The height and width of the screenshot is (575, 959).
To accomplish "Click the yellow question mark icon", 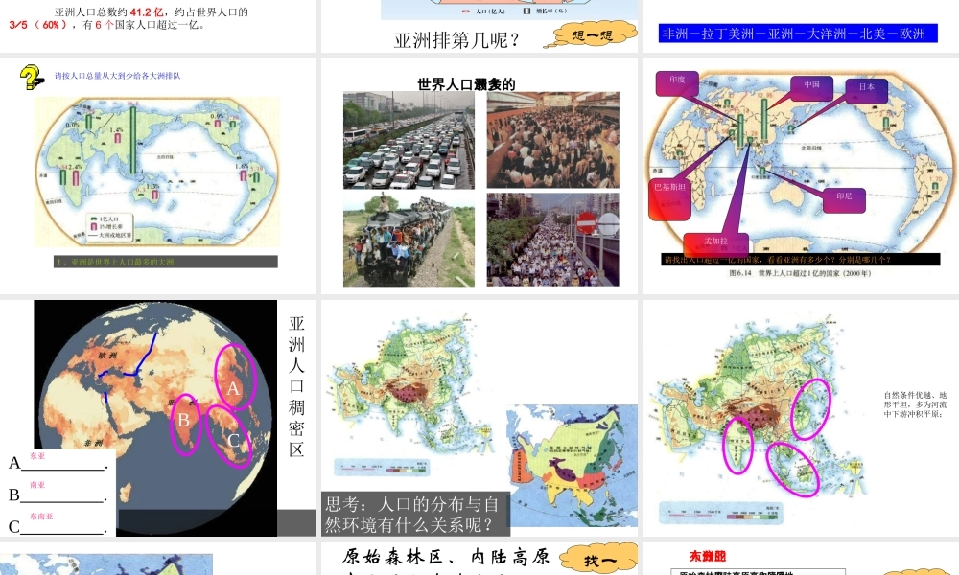I will tap(32, 77).
